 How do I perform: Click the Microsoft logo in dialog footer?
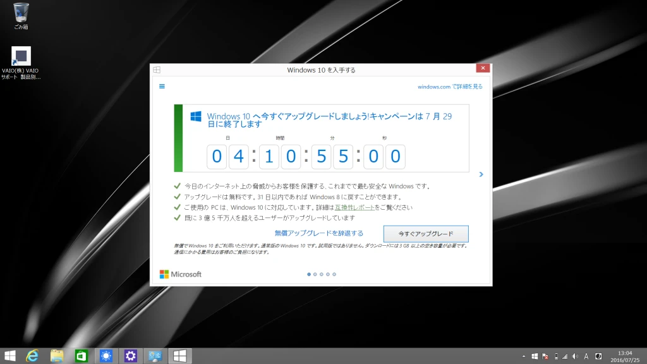(180, 274)
